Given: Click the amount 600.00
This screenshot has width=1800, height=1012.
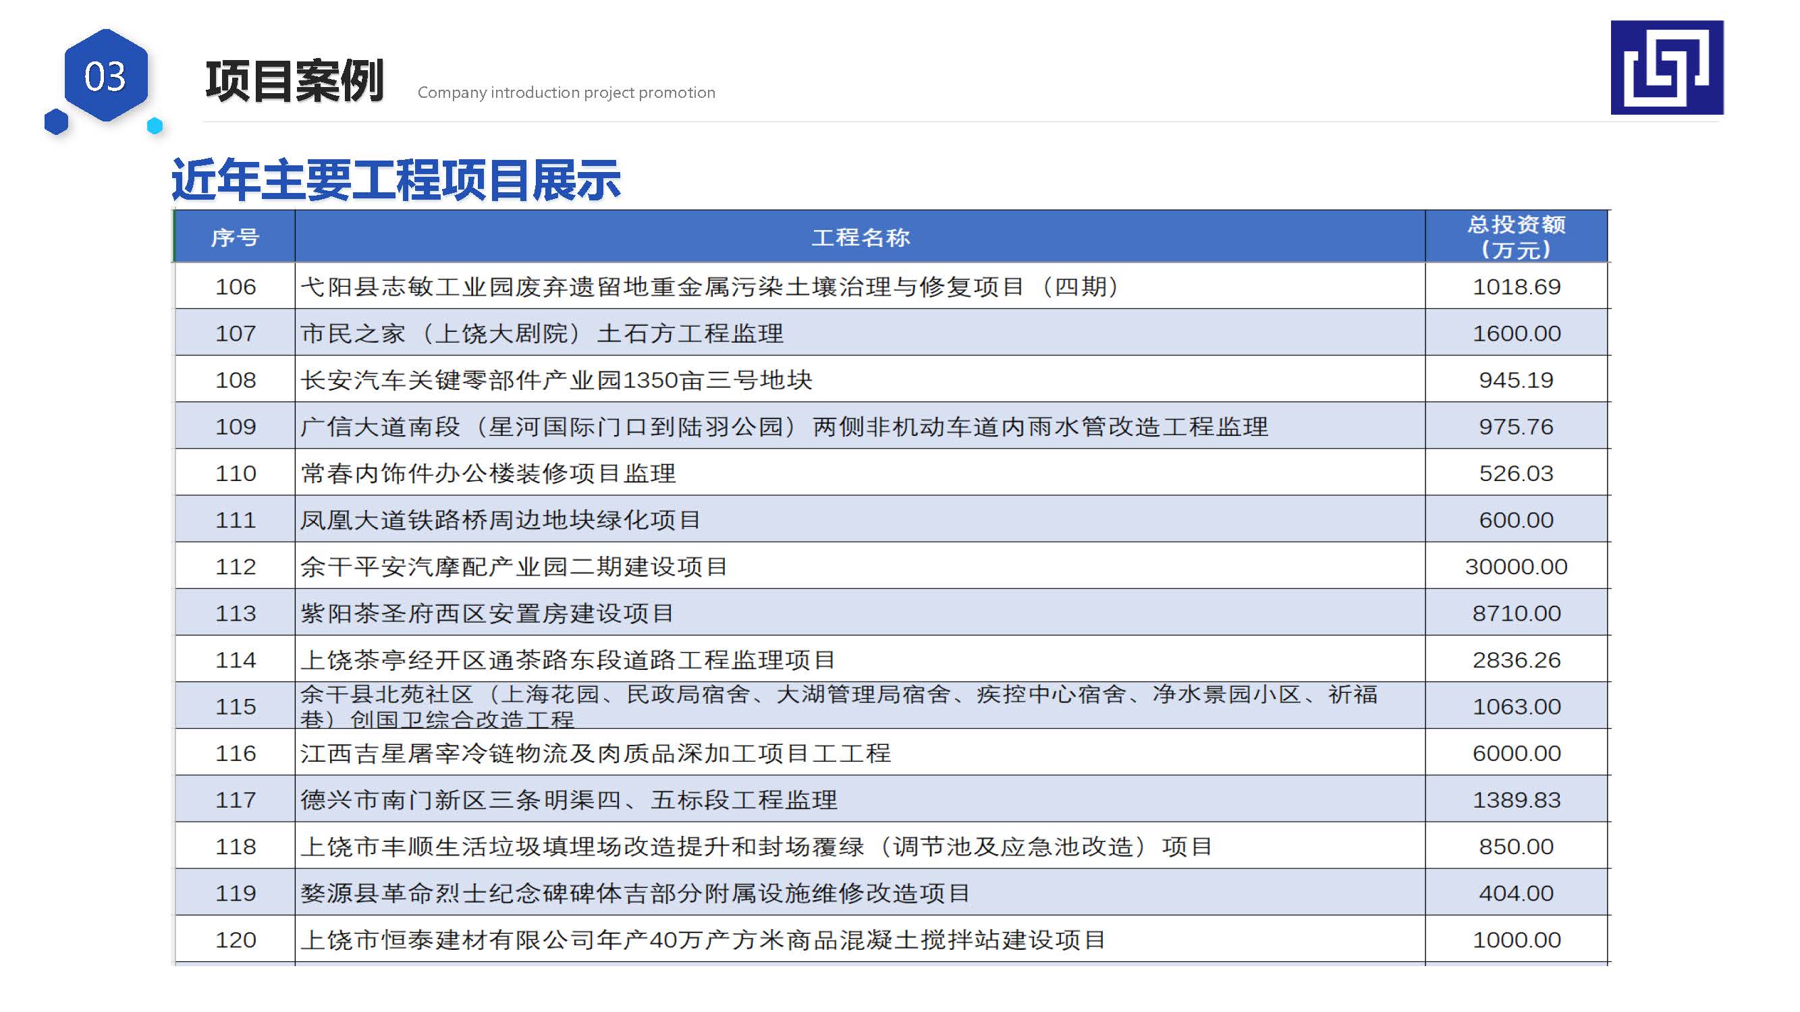Looking at the screenshot, I should click(x=1517, y=519).
